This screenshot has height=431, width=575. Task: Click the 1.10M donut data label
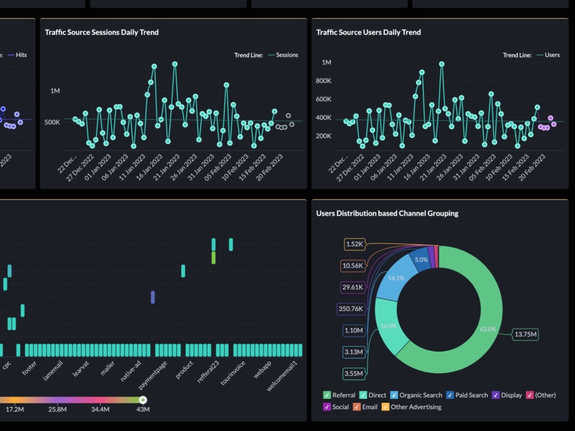(x=354, y=330)
